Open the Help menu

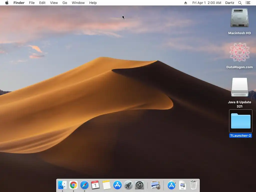pos(93,3)
